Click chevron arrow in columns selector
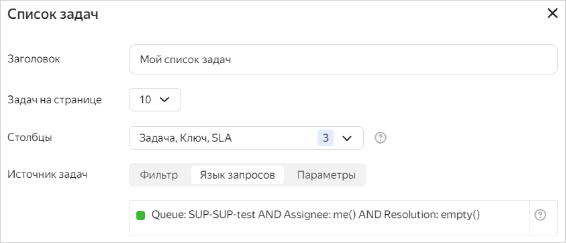This screenshot has height=243, width=566. click(x=347, y=139)
